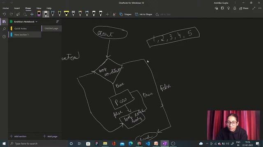
Task: Click the taskbar search box
Action: [x=38, y=143]
